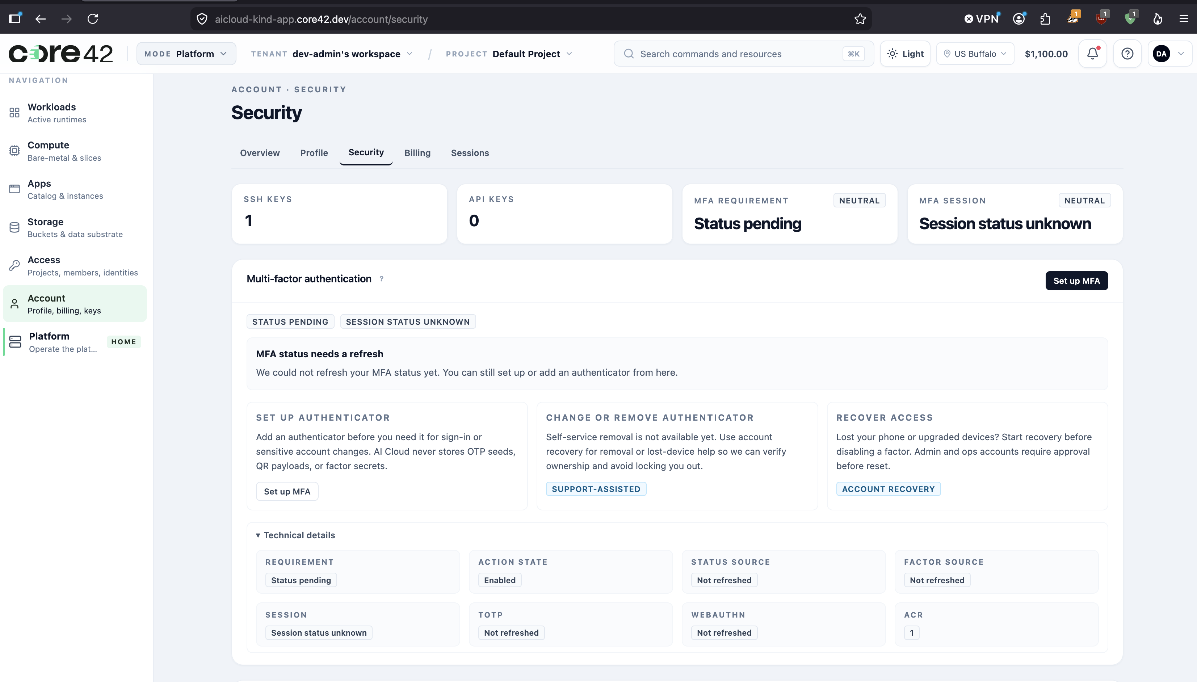The image size is (1197, 682).
Task: Click the dark Set up MFA button
Action: 1076,281
